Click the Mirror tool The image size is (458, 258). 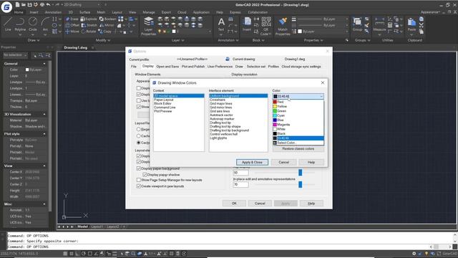[107, 25]
